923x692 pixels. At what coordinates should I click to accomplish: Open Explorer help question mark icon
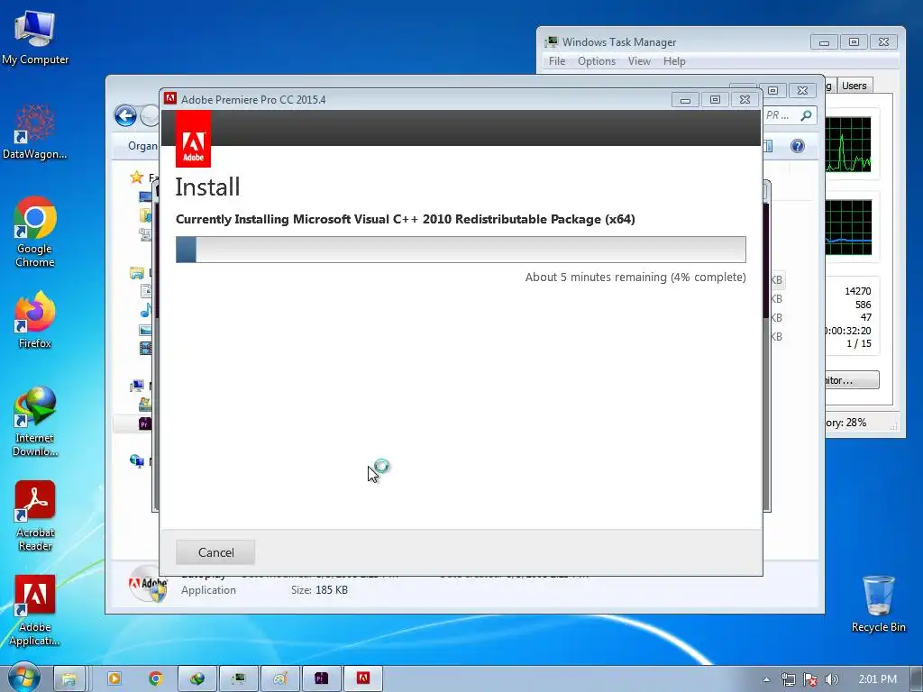pos(798,146)
